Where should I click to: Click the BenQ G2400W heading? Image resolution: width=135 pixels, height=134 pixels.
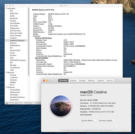(42, 58)
